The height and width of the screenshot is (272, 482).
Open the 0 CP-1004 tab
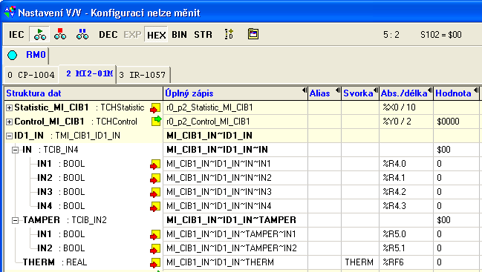click(x=30, y=75)
